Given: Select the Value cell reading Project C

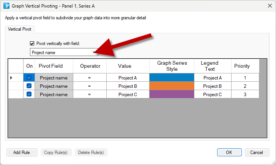Looking at the screenshot, I should [x=128, y=94].
